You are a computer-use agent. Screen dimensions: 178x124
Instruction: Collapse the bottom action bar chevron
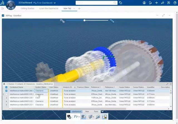click(x=102, y=111)
